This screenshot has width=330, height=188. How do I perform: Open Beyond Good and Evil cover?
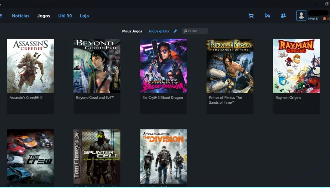click(97, 66)
